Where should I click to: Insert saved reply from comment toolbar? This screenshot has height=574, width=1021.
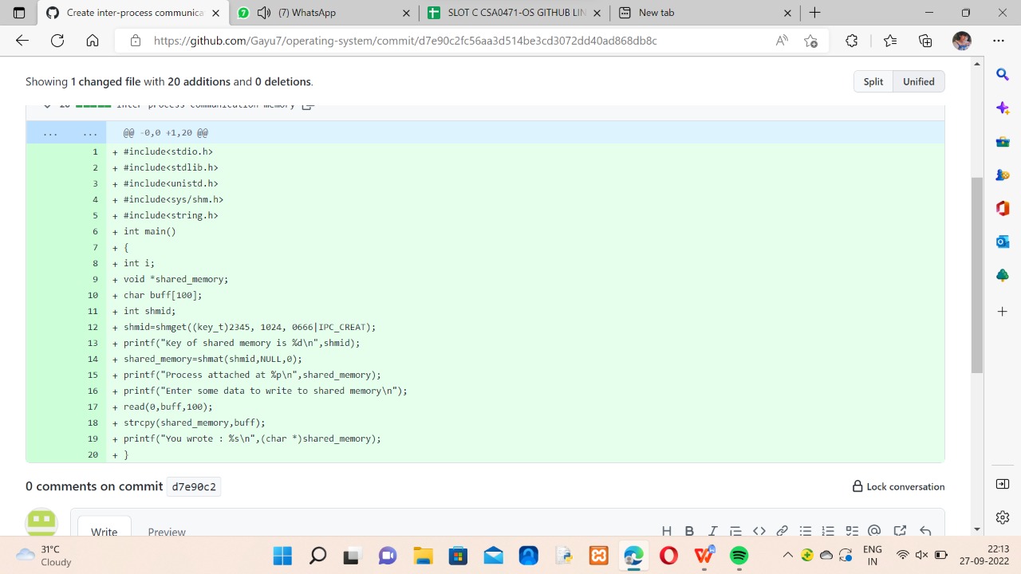pyautogui.click(x=925, y=531)
